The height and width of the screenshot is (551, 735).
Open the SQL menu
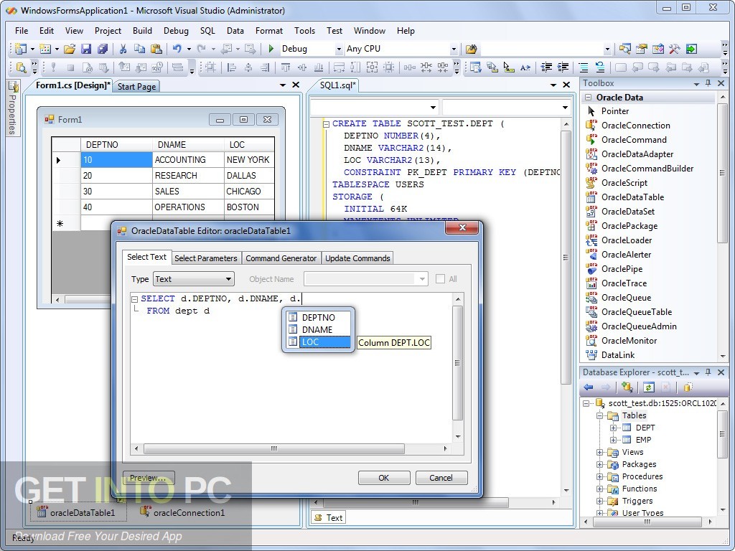[x=207, y=31]
